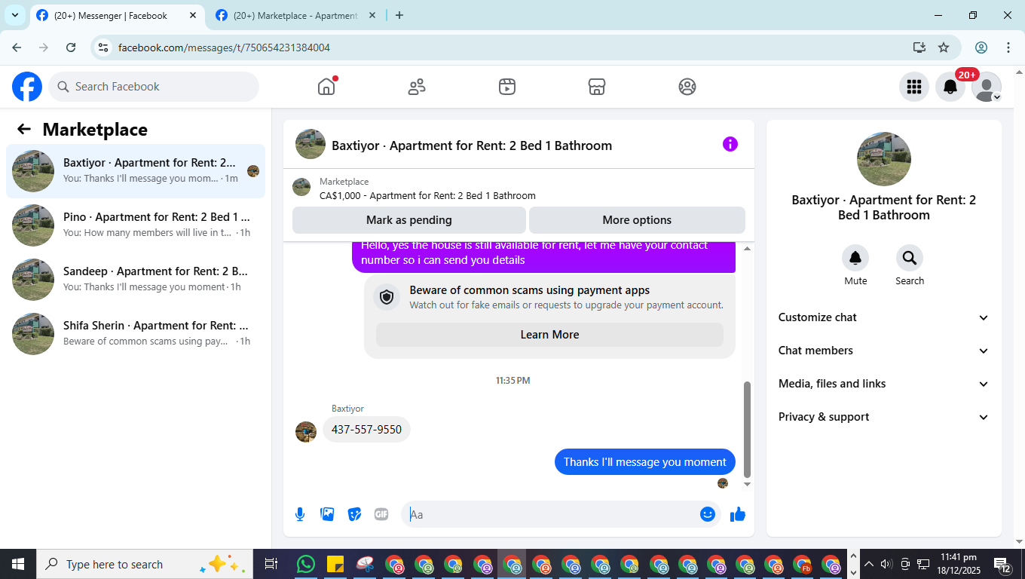
Task: Click the chat header title Baxtiyor Apartment
Action: tap(472, 146)
